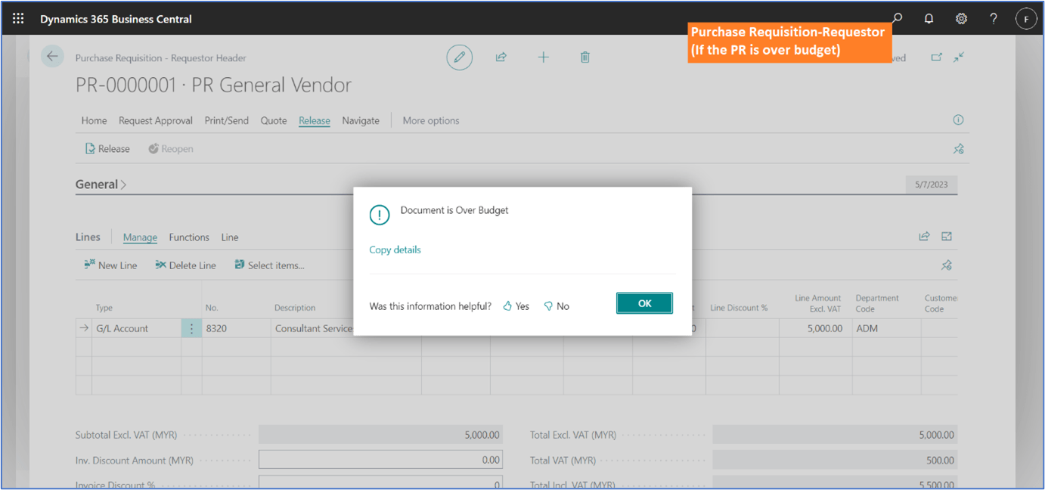1045x490 pixels.
Task: Open the app launcher waffle icon
Action: coord(18,19)
